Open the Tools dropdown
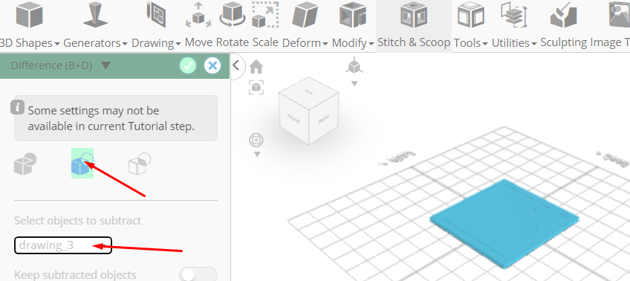Image resolution: width=630 pixels, height=281 pixels. [470, 42]
